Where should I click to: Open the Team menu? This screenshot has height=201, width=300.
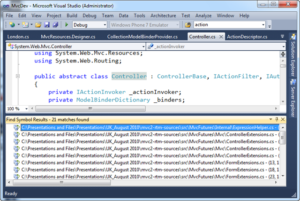point(107,15)
